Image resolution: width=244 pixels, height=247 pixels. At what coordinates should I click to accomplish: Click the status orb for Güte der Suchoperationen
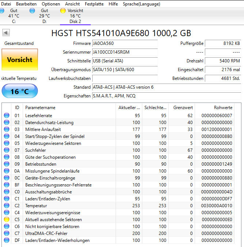tap(7, 157)
